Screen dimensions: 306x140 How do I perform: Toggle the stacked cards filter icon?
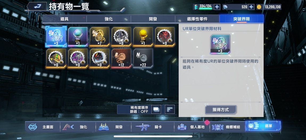[x=156, y=109]
